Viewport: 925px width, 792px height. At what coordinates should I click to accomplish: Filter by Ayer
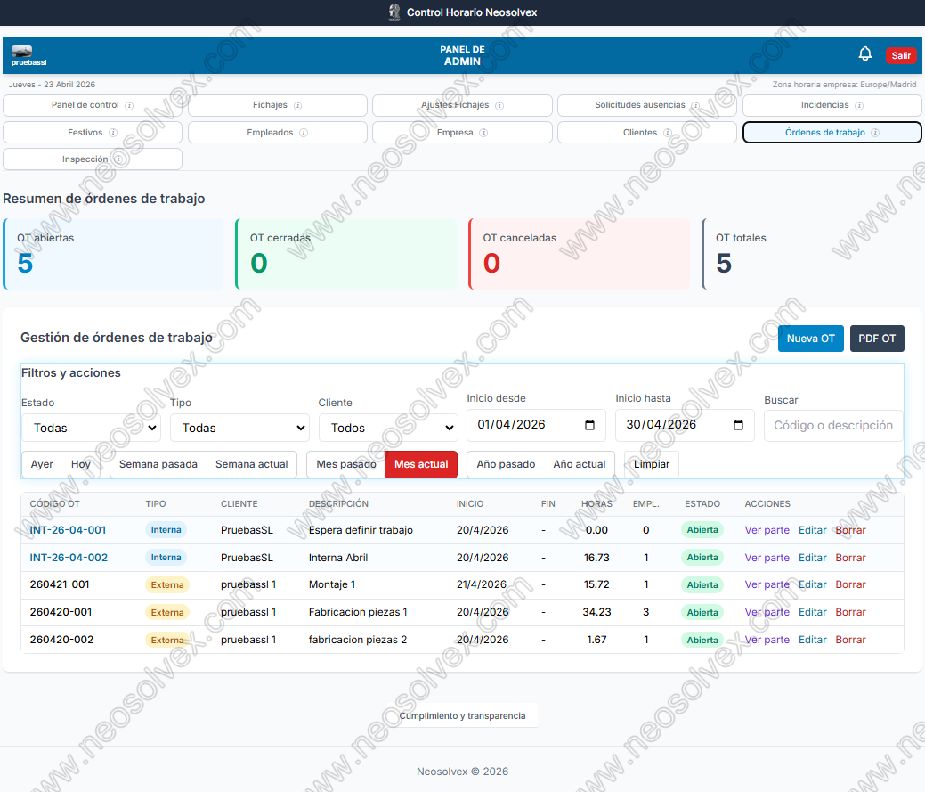[42, 464]
